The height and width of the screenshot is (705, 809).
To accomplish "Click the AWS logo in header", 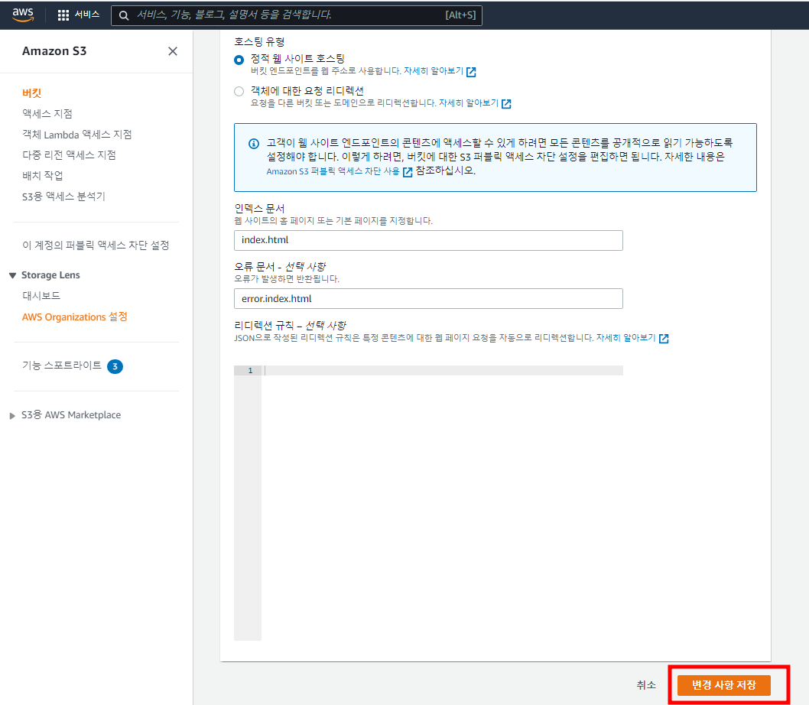I will pos(23,15).
